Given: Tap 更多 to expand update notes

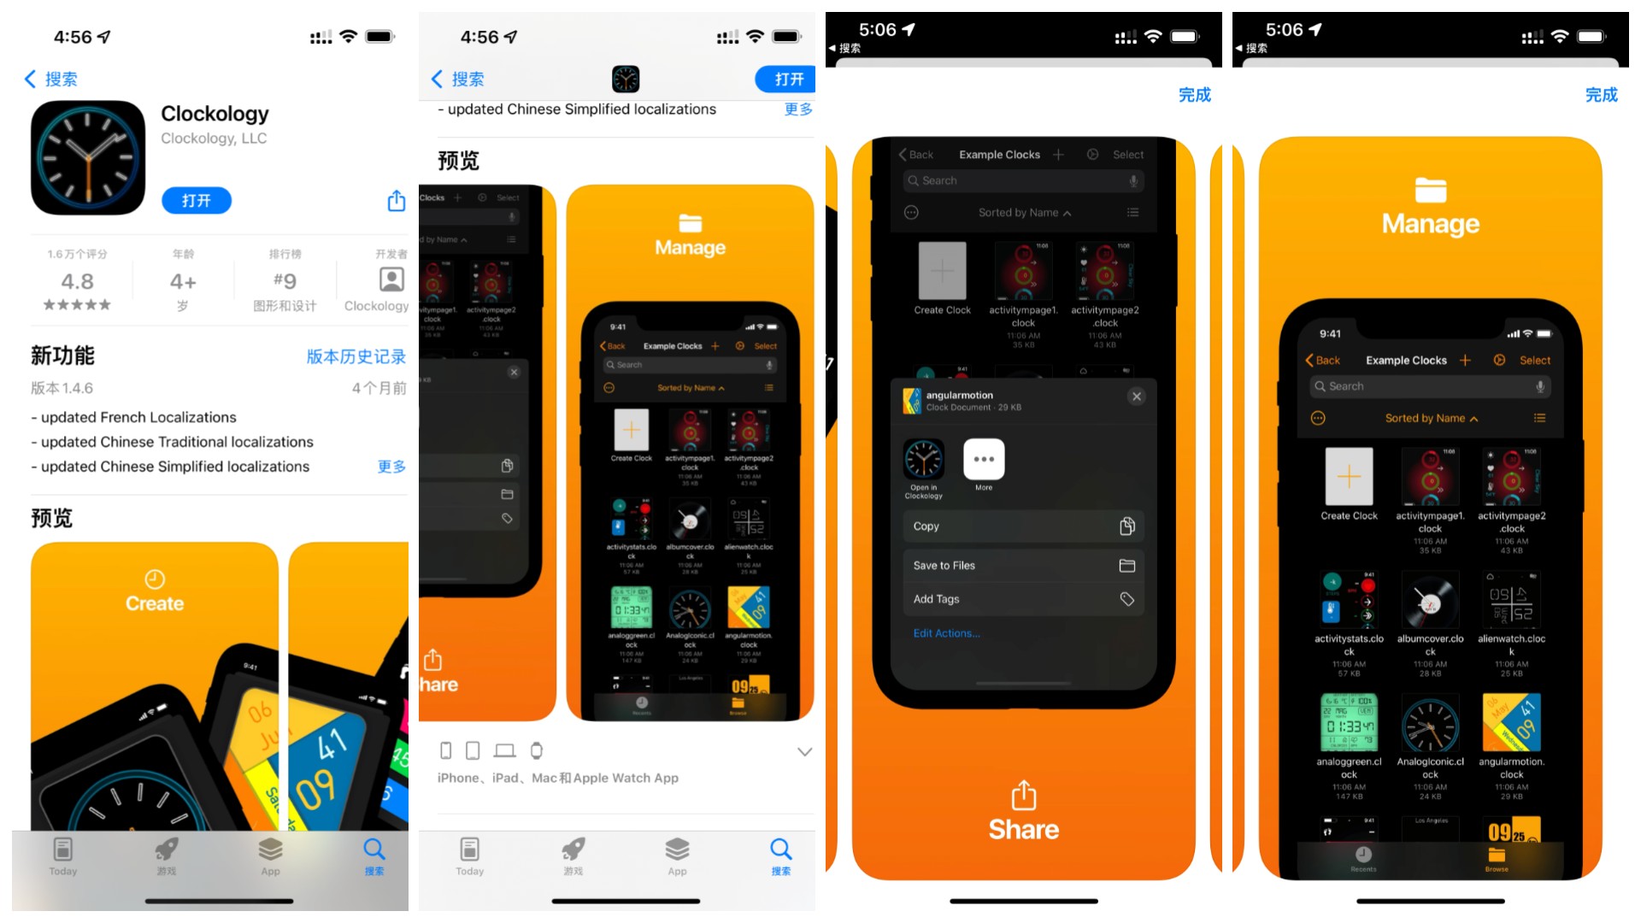Looking at the screenshot, I should pyautogui.click(x=395, y=466).
